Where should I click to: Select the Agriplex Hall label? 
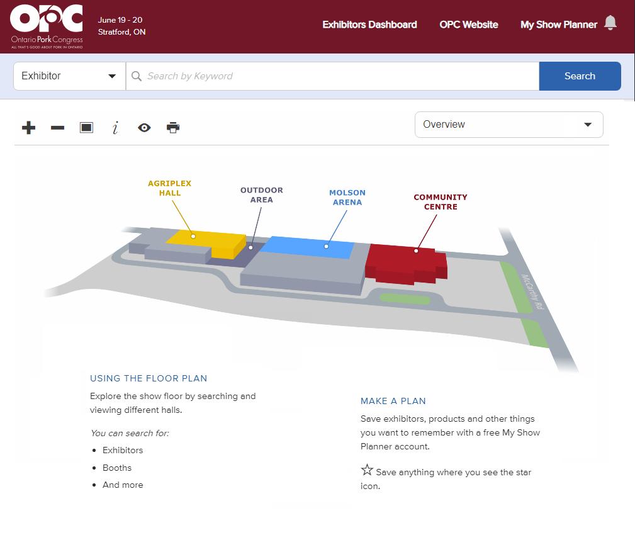tap(170, 188)
